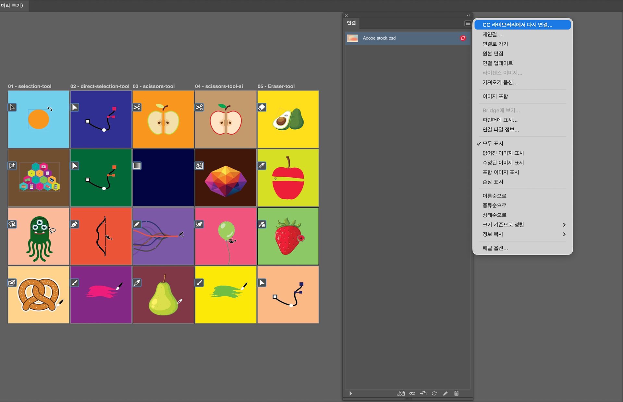This screenshot has width=623, height=402.
Task: Click Relink from CC Libraries icon at panel bottom
Action: pyautogui.click(x=401, y=393)
